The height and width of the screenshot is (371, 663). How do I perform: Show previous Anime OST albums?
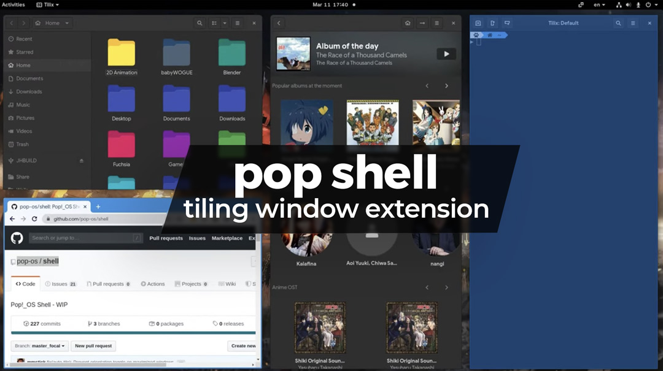click(427, 288)
